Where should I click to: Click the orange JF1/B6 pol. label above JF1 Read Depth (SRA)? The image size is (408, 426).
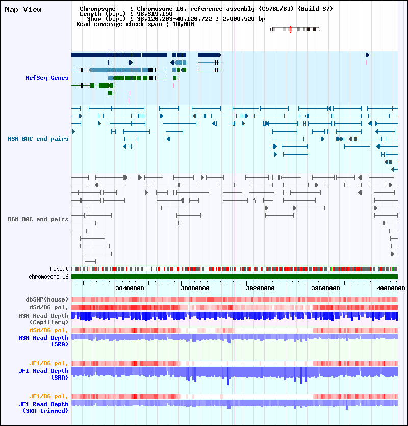[x=49, y=364]
